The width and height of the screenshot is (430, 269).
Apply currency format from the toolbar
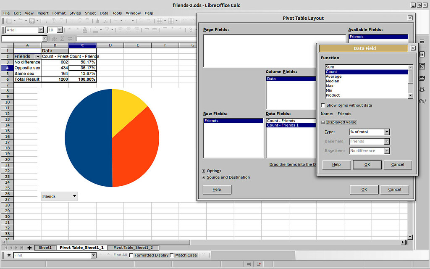click(x=190, y=30)
